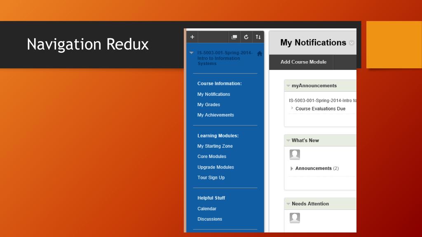Click the avatar in What's New
The image size is (422, 237).
point(295,155)
